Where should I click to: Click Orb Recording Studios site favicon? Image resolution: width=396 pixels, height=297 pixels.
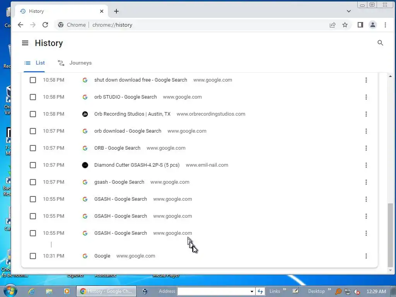(85, 114)
